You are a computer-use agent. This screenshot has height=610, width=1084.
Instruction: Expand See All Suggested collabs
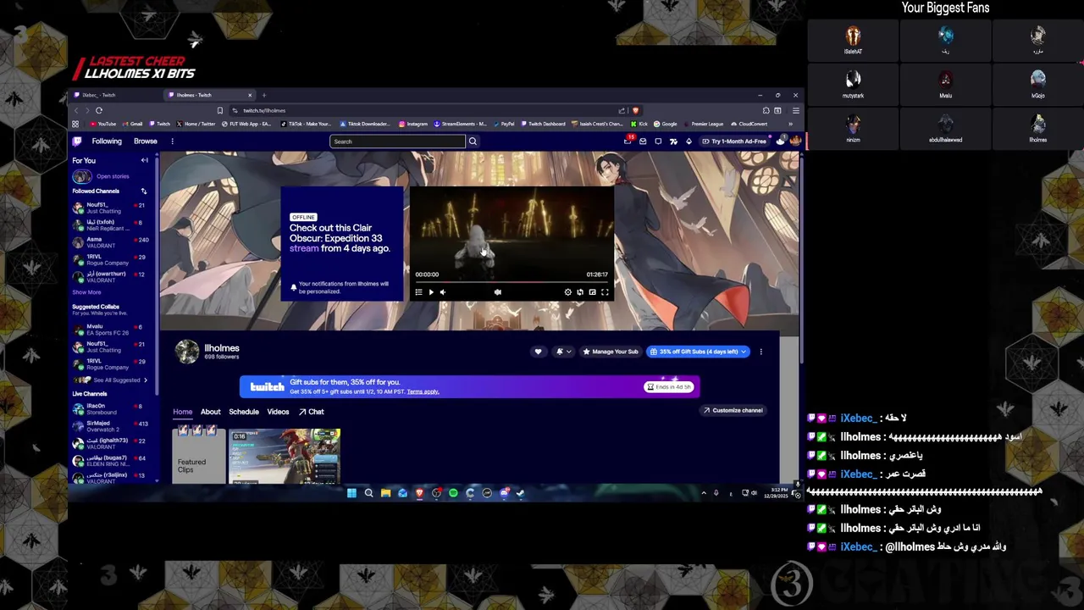[x=110, y=380]
